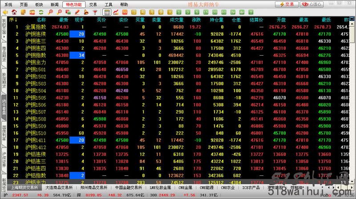Select weekly period 周 button
This screenshot has height=199, width=356.
[x=142, y=12]
